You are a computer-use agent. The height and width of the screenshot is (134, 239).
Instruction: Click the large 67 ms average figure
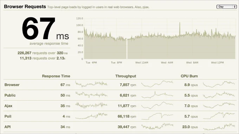click(45, 29)
